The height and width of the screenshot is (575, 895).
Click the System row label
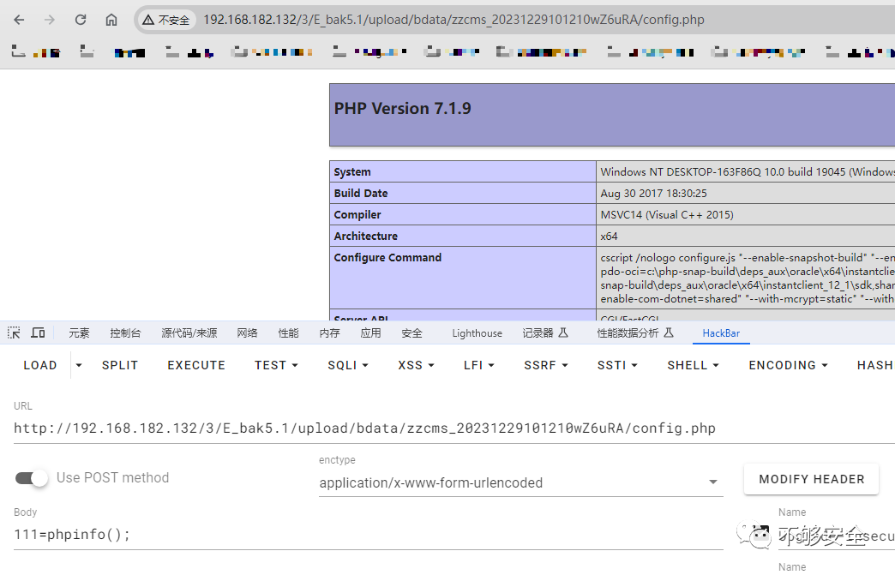point(352,171)
